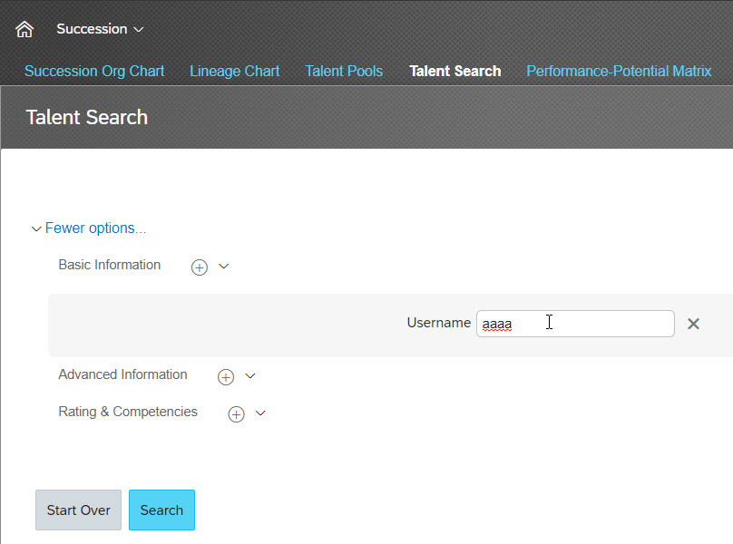Add a Rating & Competencies criterion
This screenshot has height=544, width=733.
coord(236,414)
